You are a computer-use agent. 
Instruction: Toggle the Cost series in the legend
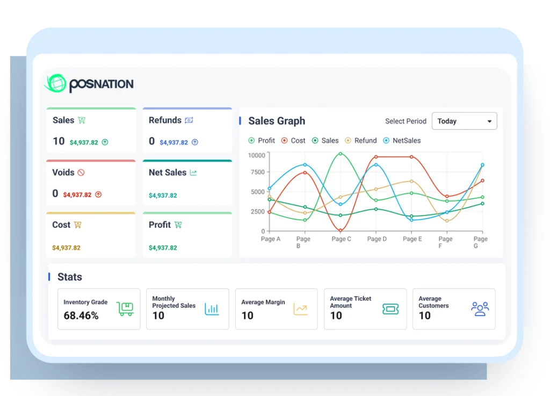click(293, 141)
